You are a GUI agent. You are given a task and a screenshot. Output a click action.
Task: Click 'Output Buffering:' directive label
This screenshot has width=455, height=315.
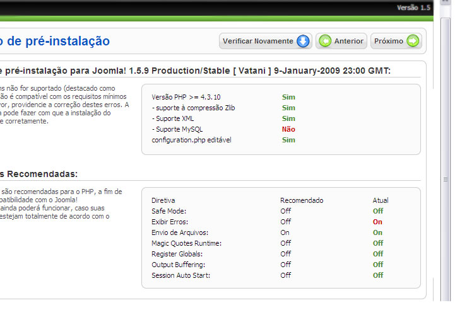point(178,265)
